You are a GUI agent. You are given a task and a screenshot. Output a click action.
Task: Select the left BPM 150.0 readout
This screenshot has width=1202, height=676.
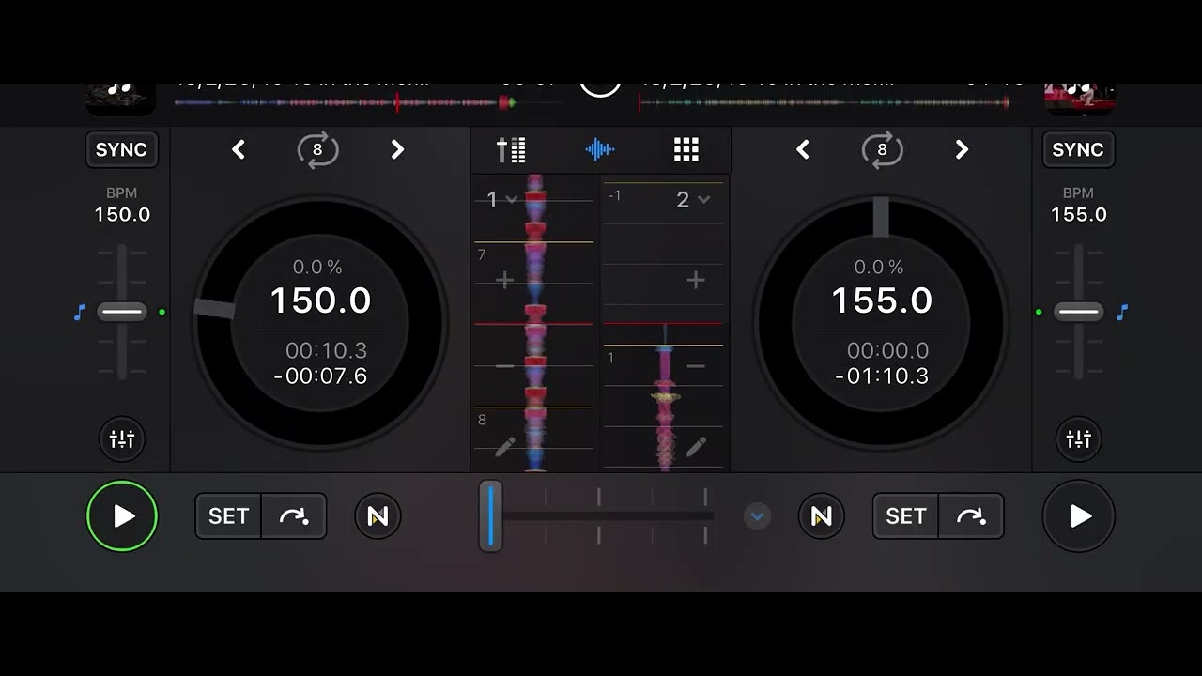tap(122, 215)
